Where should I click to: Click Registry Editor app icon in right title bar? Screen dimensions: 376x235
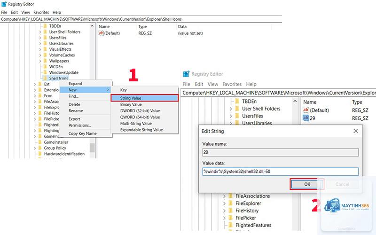(x=186, y=74)
